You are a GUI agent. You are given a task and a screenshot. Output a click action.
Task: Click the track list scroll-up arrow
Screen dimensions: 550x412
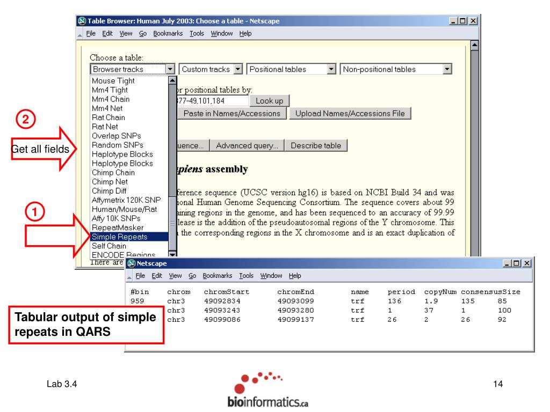(172, 80)
